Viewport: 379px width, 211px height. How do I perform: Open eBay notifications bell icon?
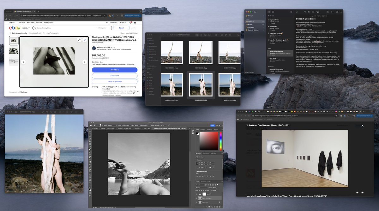pos(130,23)
